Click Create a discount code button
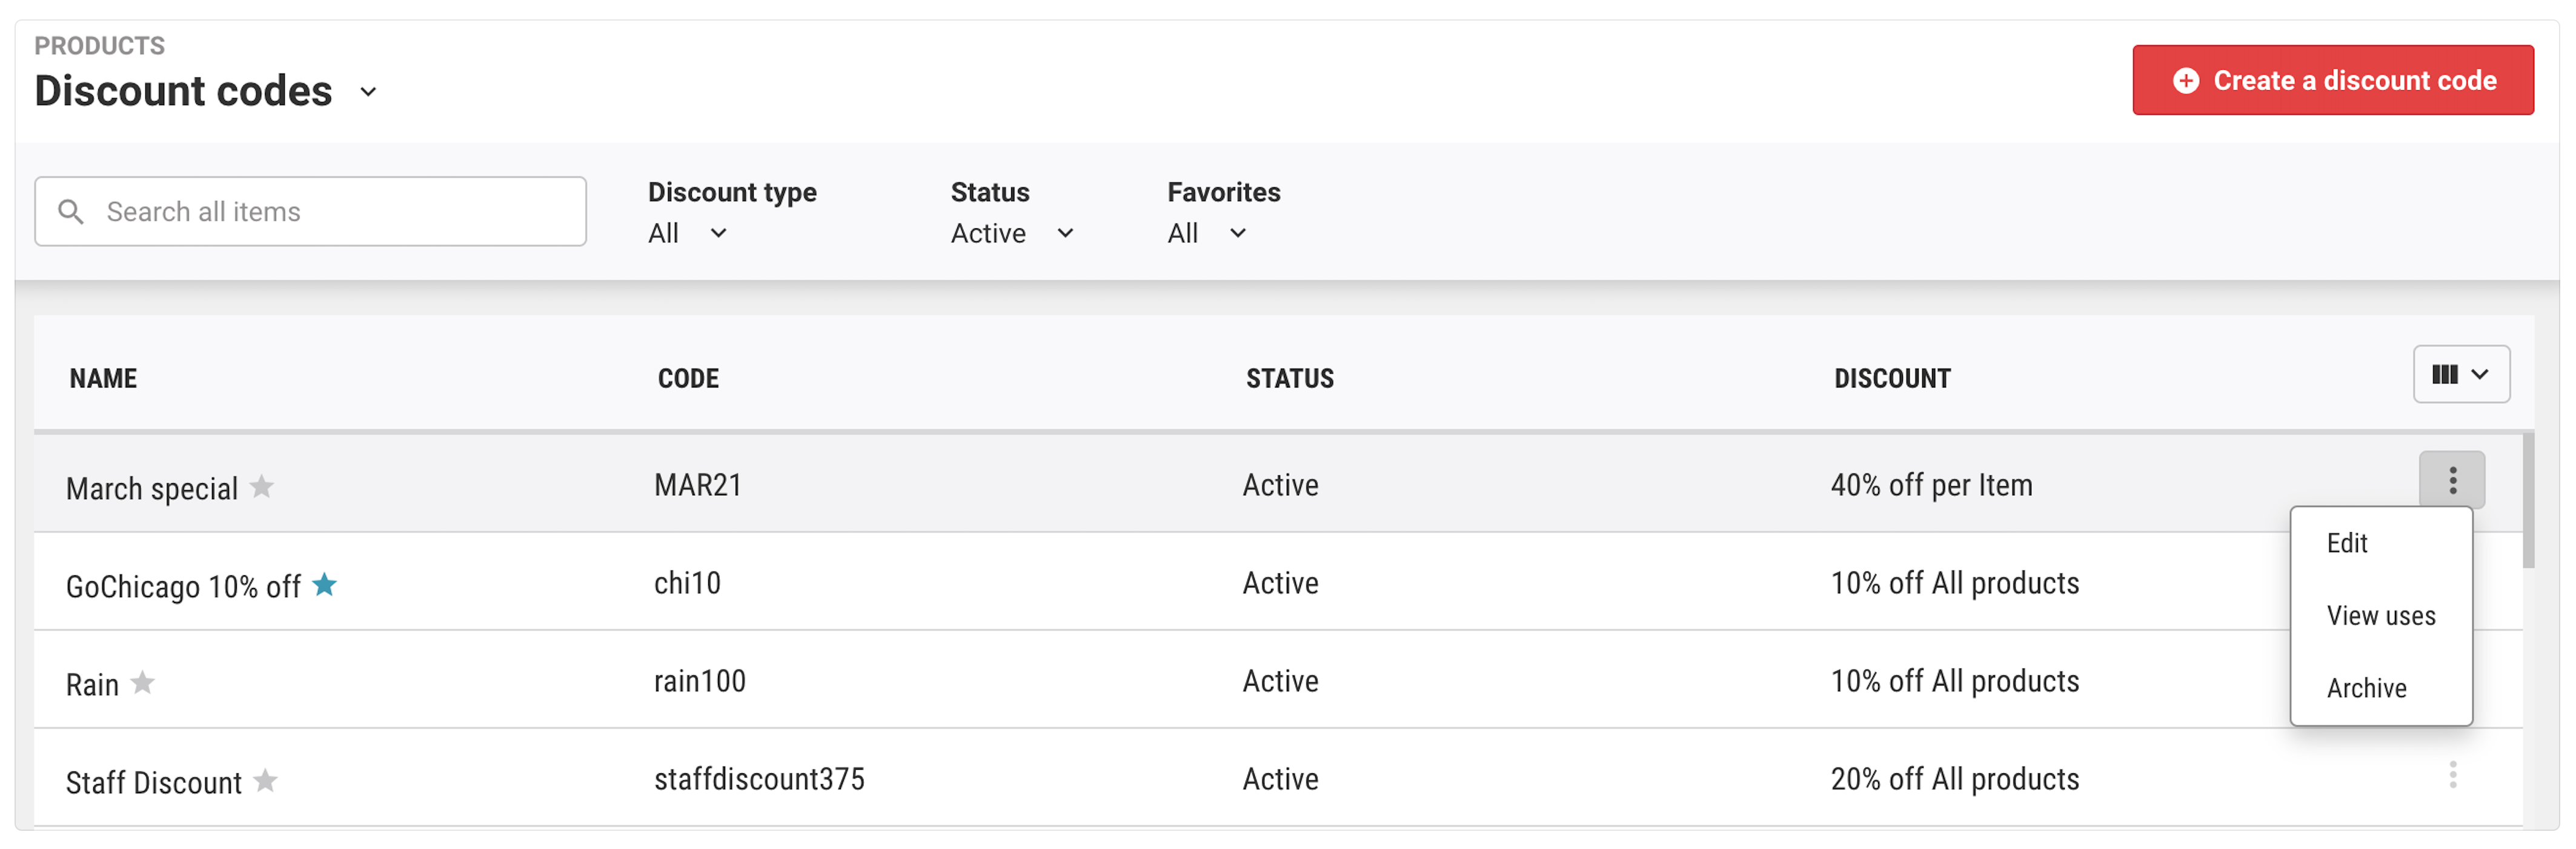The width and height of the screenshot is (2576, 849). 2333,80
